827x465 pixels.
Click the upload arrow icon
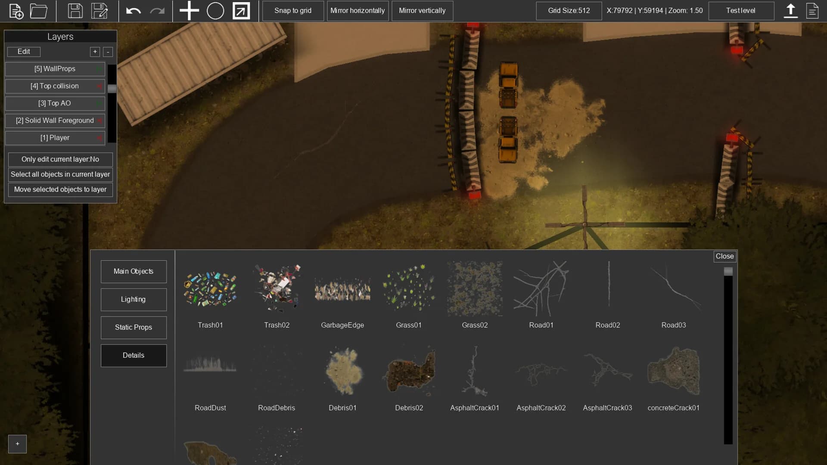click(790, 11)
